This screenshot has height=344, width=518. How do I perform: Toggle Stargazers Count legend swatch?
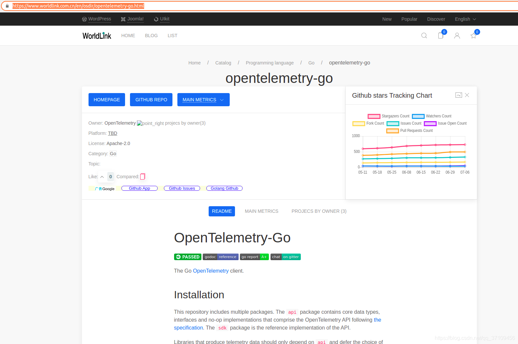(x=374, y=116)
